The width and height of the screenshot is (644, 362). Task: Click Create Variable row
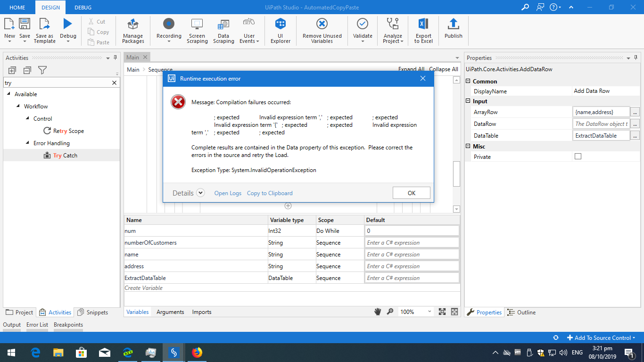292,288
